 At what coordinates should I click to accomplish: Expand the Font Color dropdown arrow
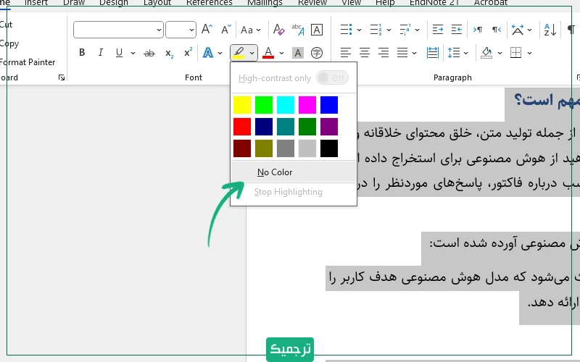282,53
